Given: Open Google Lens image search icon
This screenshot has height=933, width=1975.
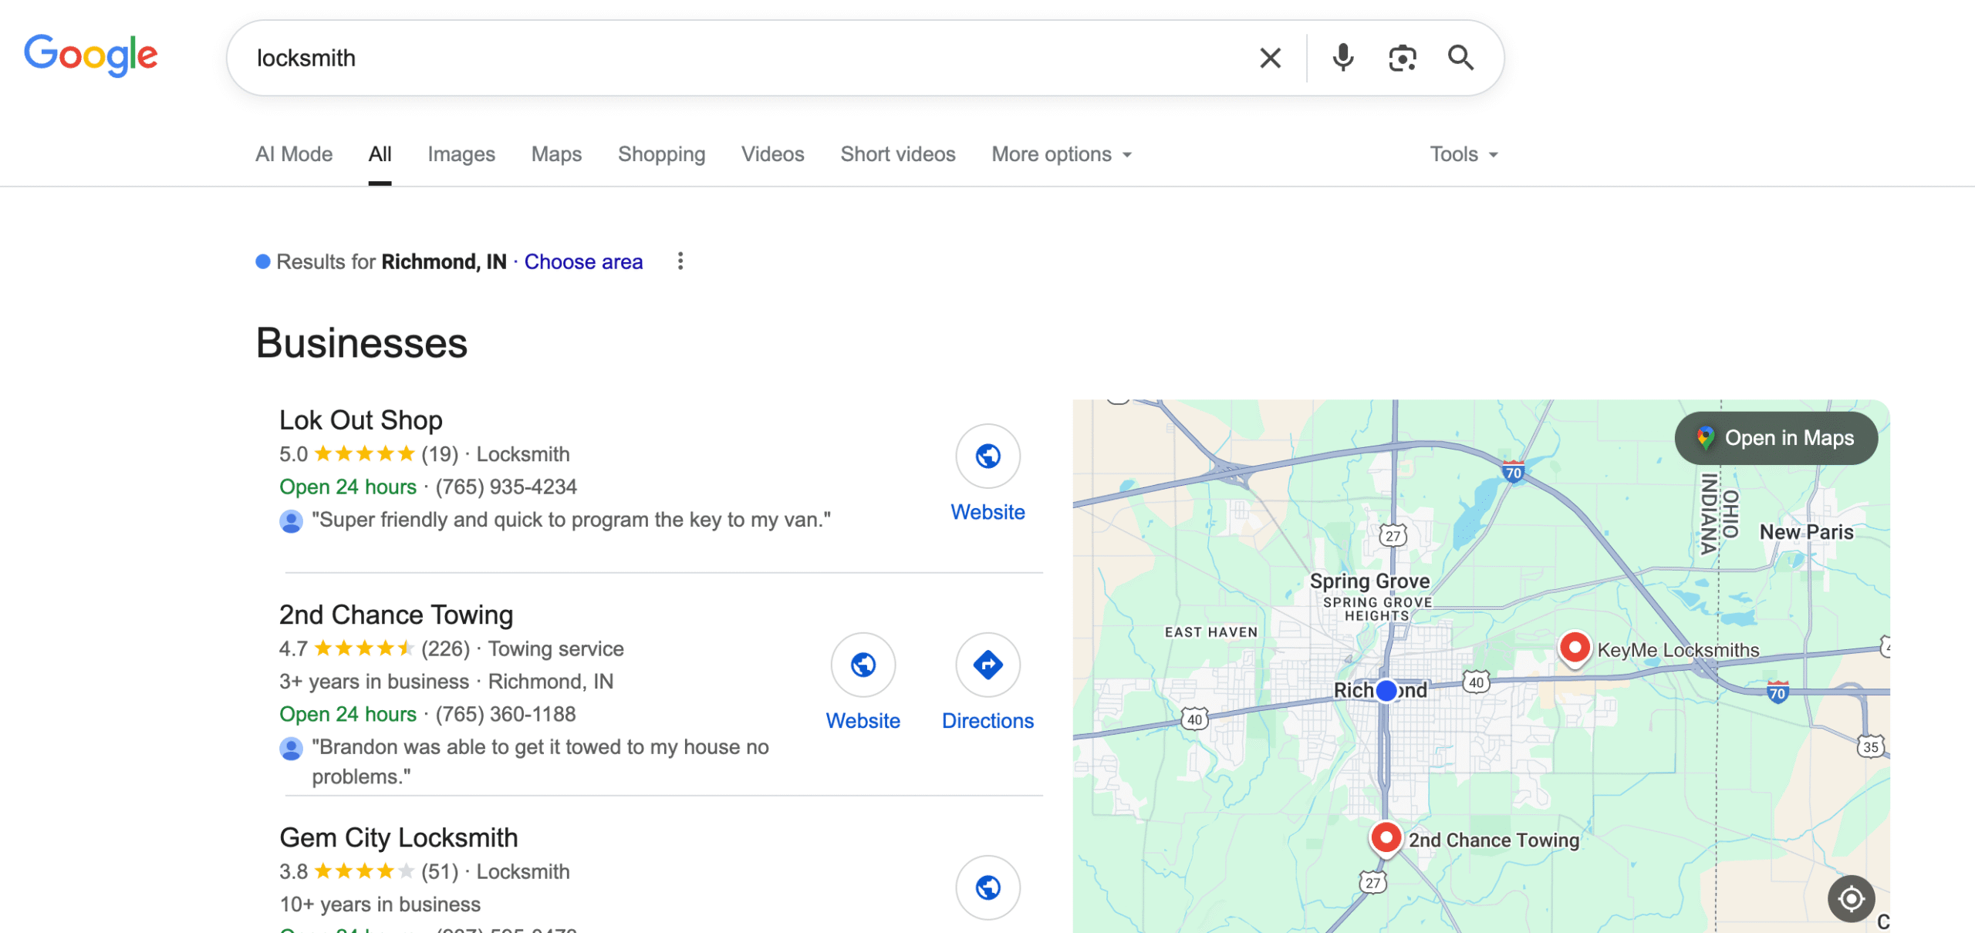Looking at the screenshot, I should click(x=1402, y=58).
